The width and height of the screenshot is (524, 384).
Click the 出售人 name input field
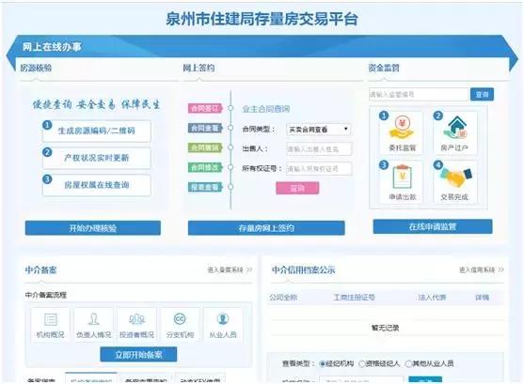(x=319, y=149)
